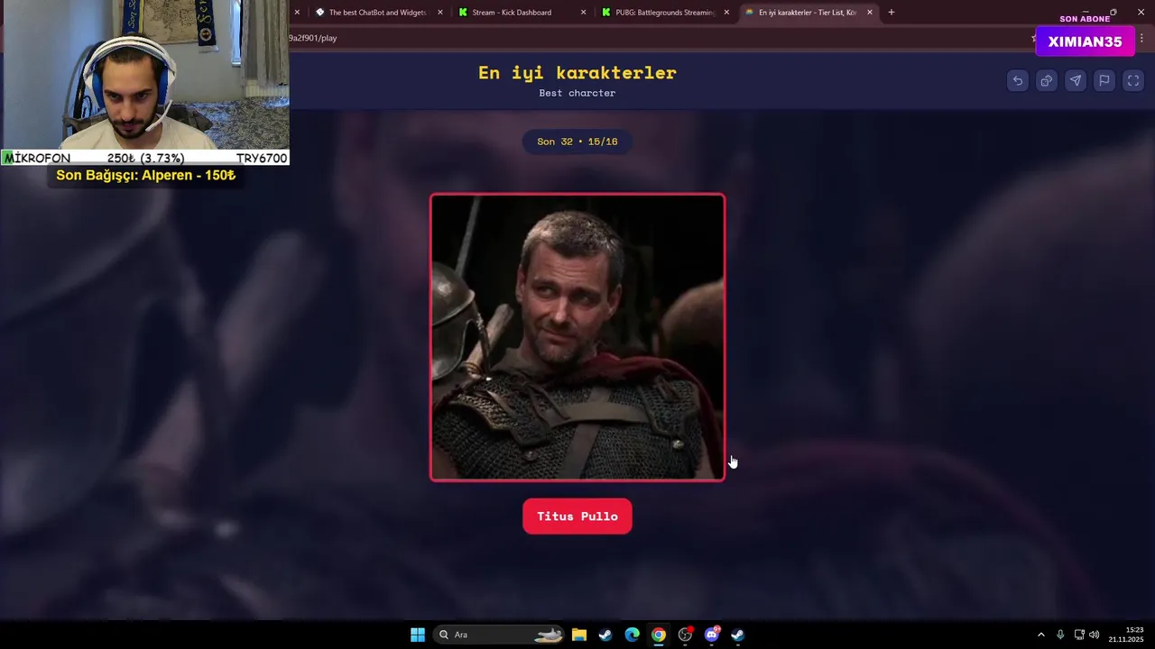Close the 'Stream - Kick Dashboard' tab
This screenshot has width=1155, height=649.
click(583, 13)
